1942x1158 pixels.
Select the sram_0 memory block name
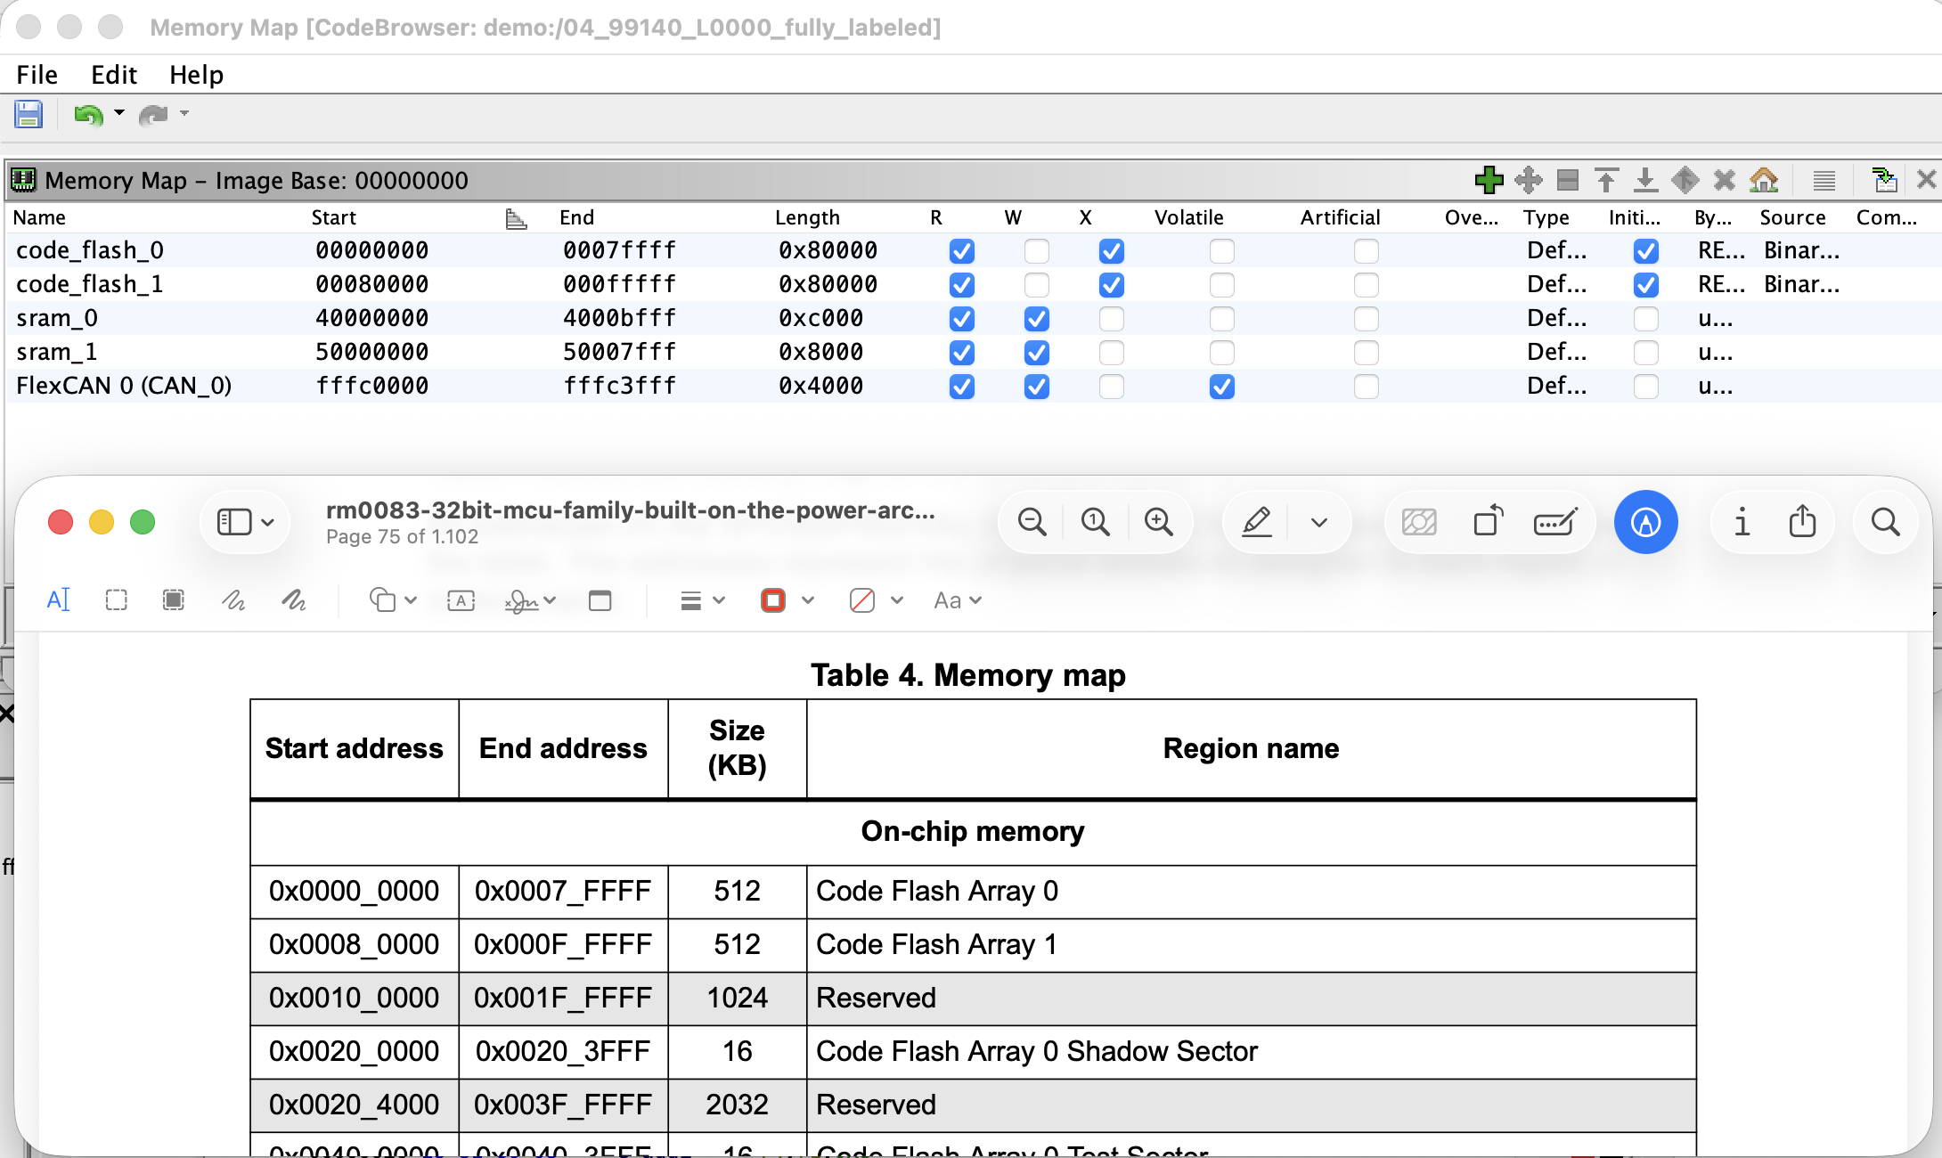coord(57,318)
